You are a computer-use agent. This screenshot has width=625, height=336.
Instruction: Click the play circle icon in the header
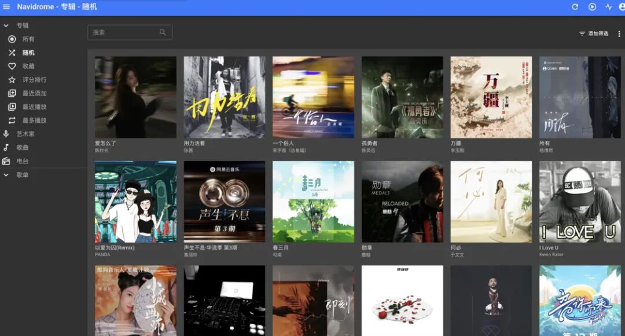click(592, 7)
